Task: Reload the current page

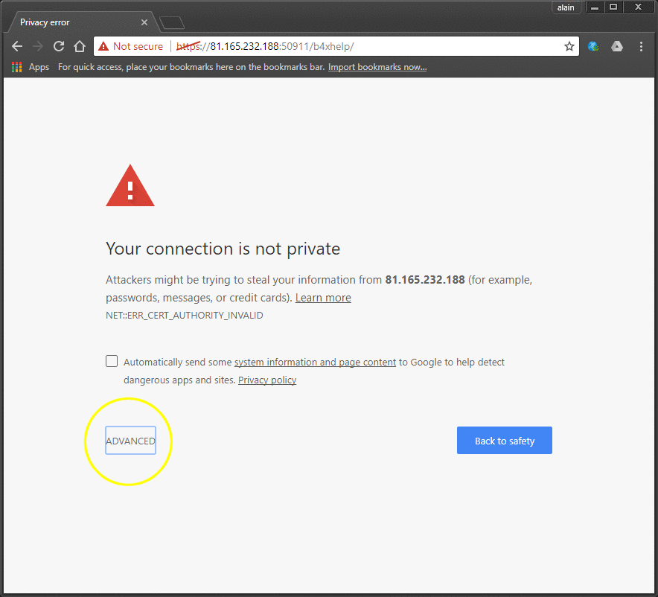Action: pyautogui.click(x=59, y=46)
